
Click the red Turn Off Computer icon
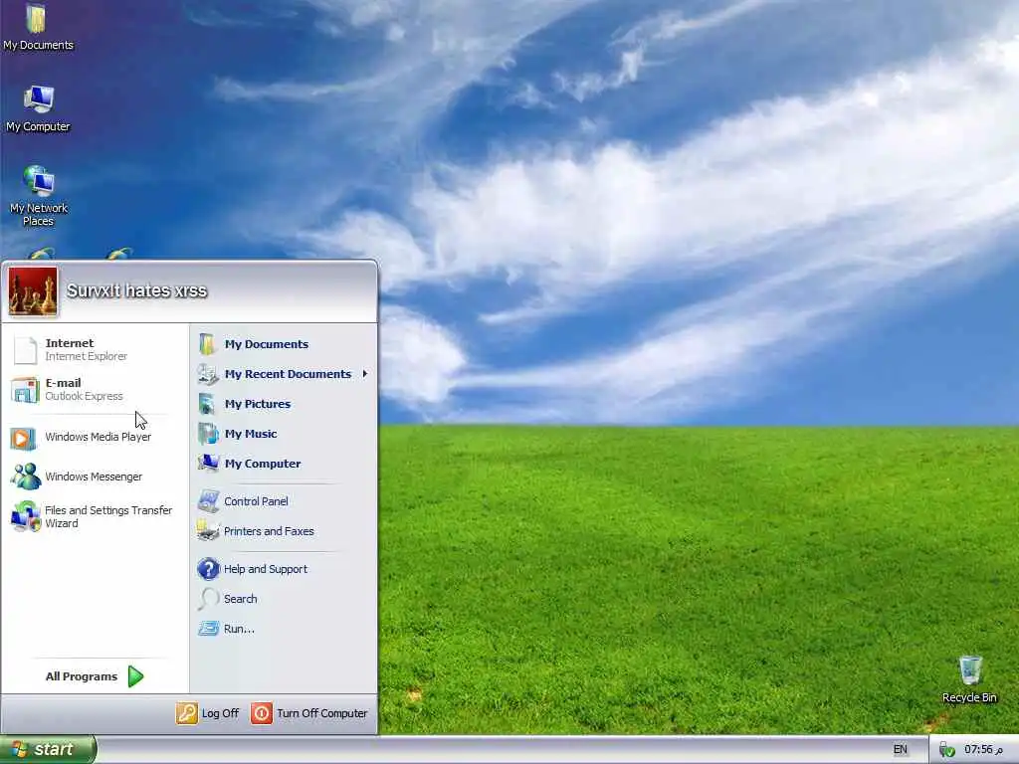262,712
